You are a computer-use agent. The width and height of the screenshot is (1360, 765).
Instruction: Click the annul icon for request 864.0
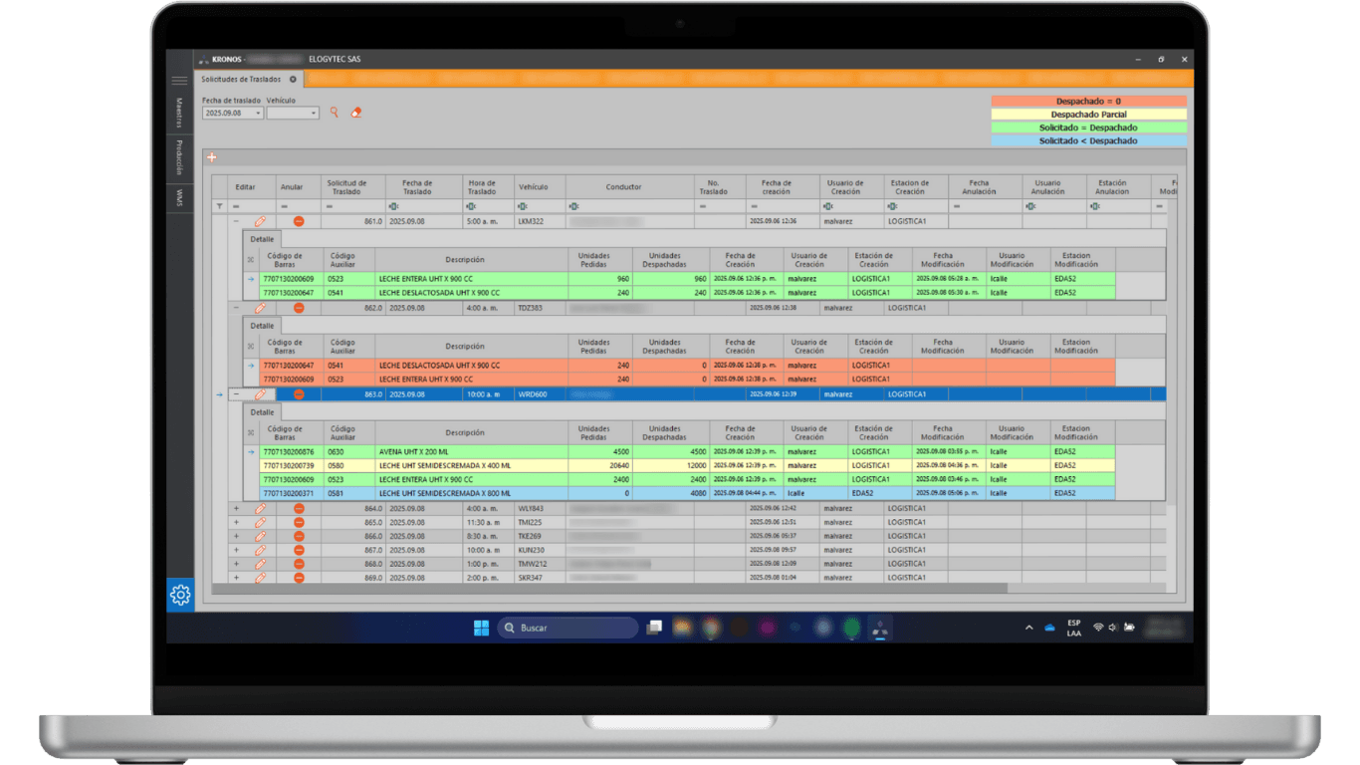pyautogui.click(x=299, y=508)
